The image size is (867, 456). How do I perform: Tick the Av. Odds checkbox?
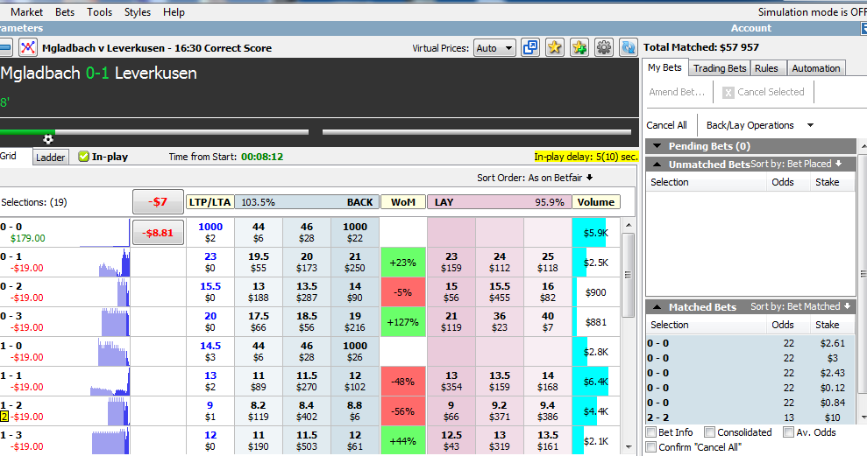pyautogui.click(x=788, y=432)
